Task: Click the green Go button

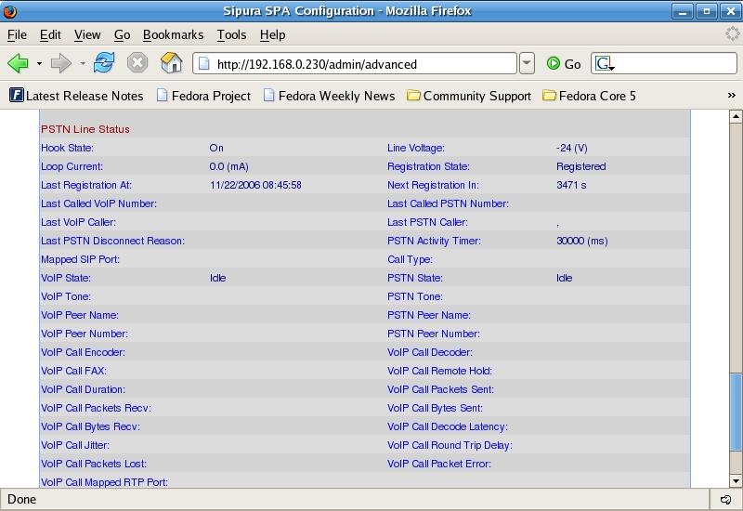Action: pos(564,64)
